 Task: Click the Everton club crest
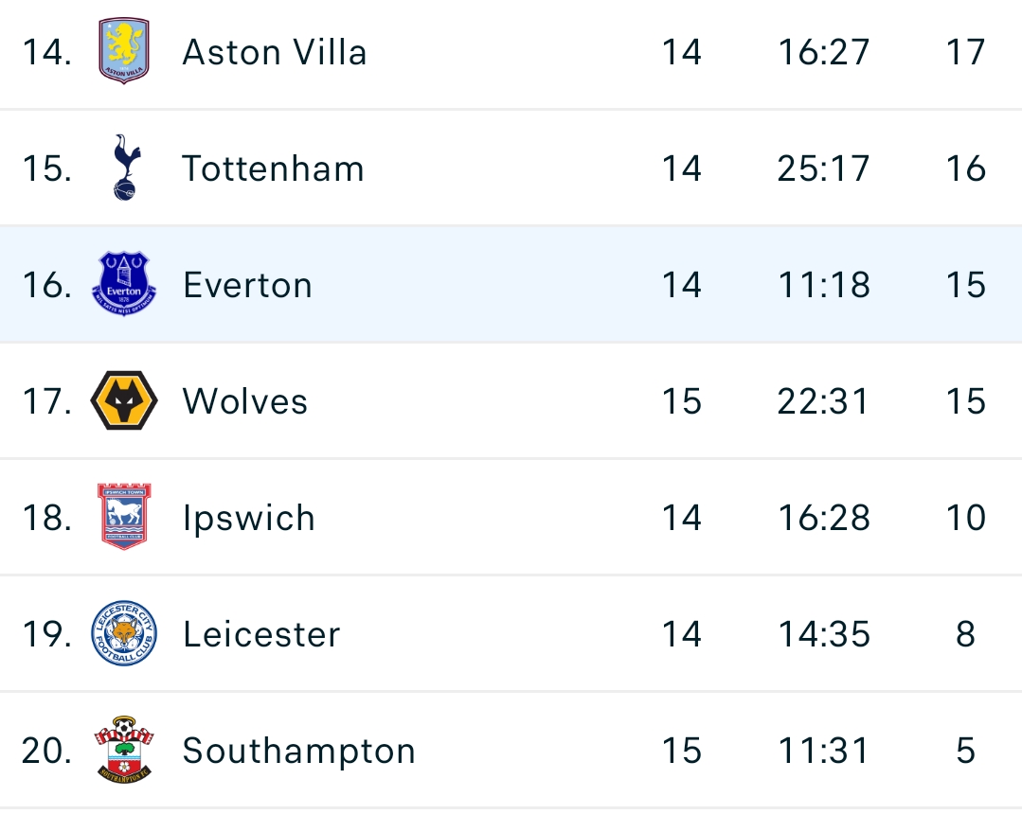[x=124, y=284]
